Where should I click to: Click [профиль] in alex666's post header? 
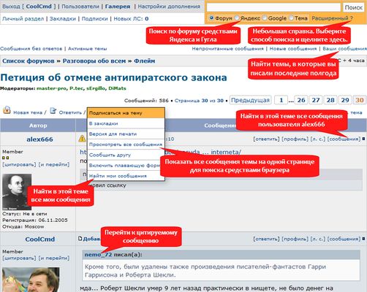295,139
